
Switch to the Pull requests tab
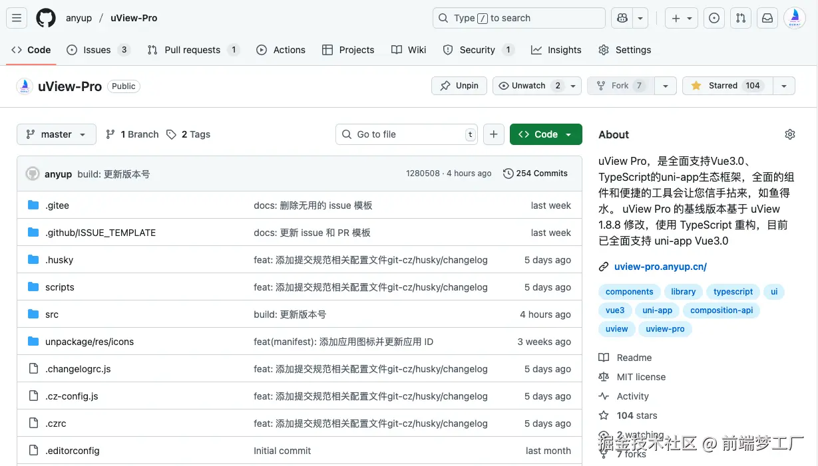[x=193, y=50]
